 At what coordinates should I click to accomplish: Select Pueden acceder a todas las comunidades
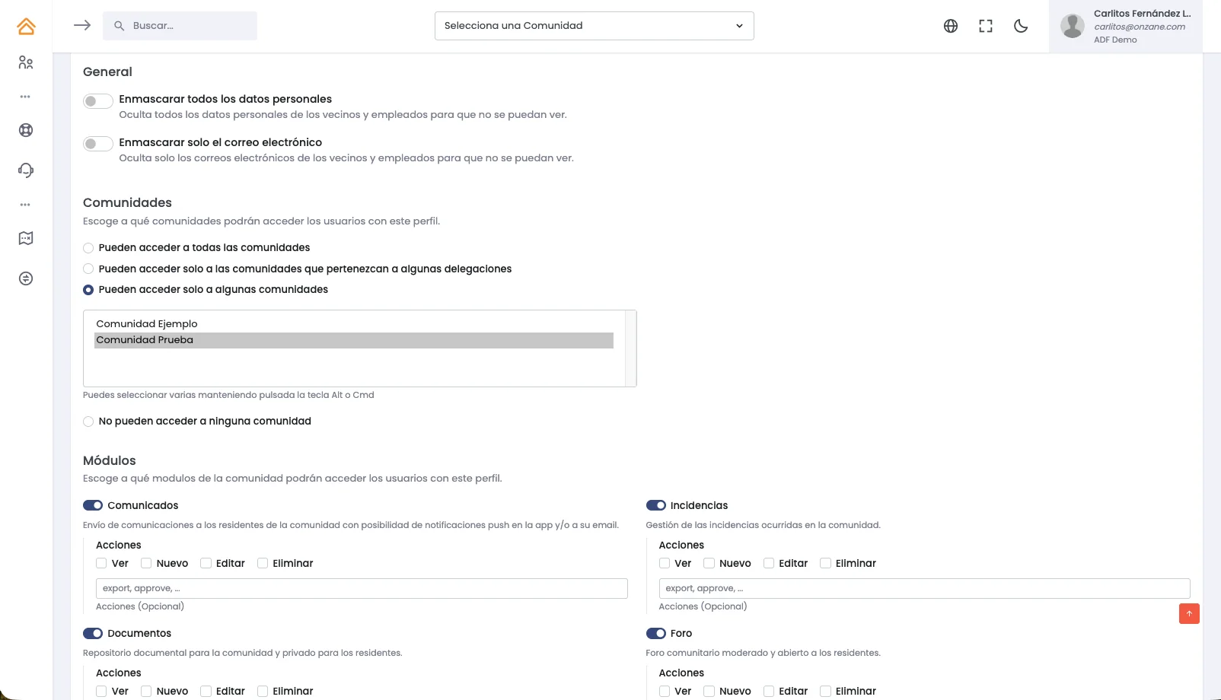pos(88,248)
